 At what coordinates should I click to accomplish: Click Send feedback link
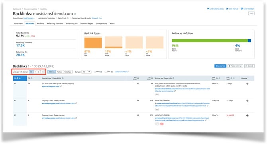(247, 9)
